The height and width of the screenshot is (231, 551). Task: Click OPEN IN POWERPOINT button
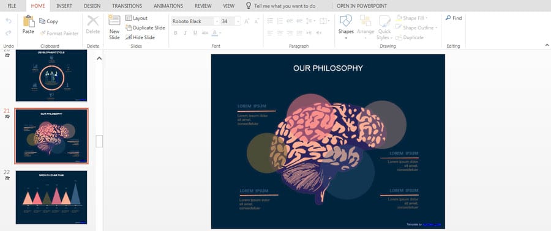click(362, 6)
